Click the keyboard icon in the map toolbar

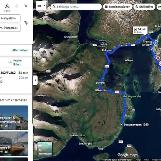(x=39, y=6)
